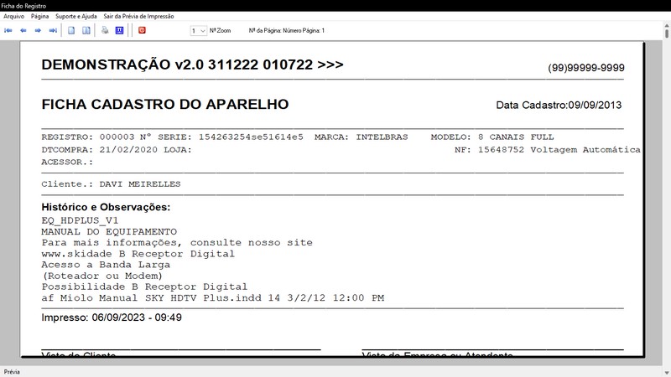Click Sair da Prévia de Impressão
This screenshot has height=377, width=671.
pos(138,16)
